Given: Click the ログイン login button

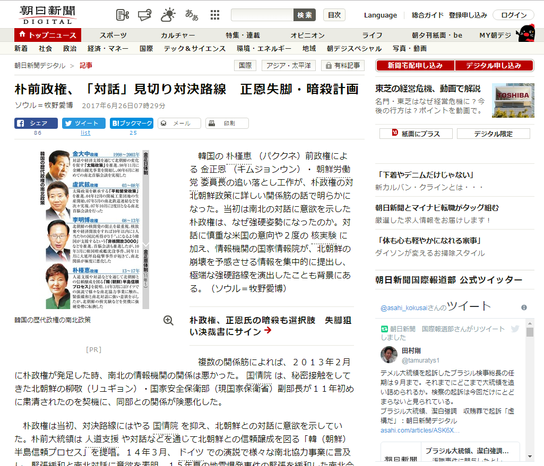Looking at the screenshot, I should pos(513,15).
